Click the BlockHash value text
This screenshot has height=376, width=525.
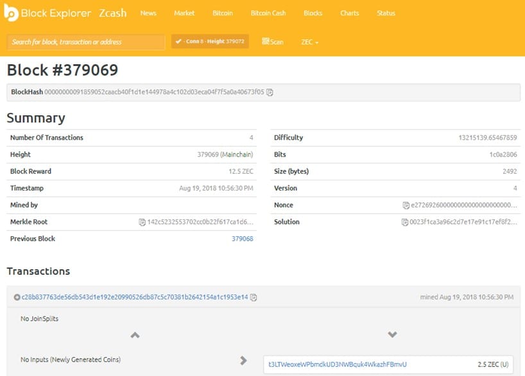coord(154,92)
